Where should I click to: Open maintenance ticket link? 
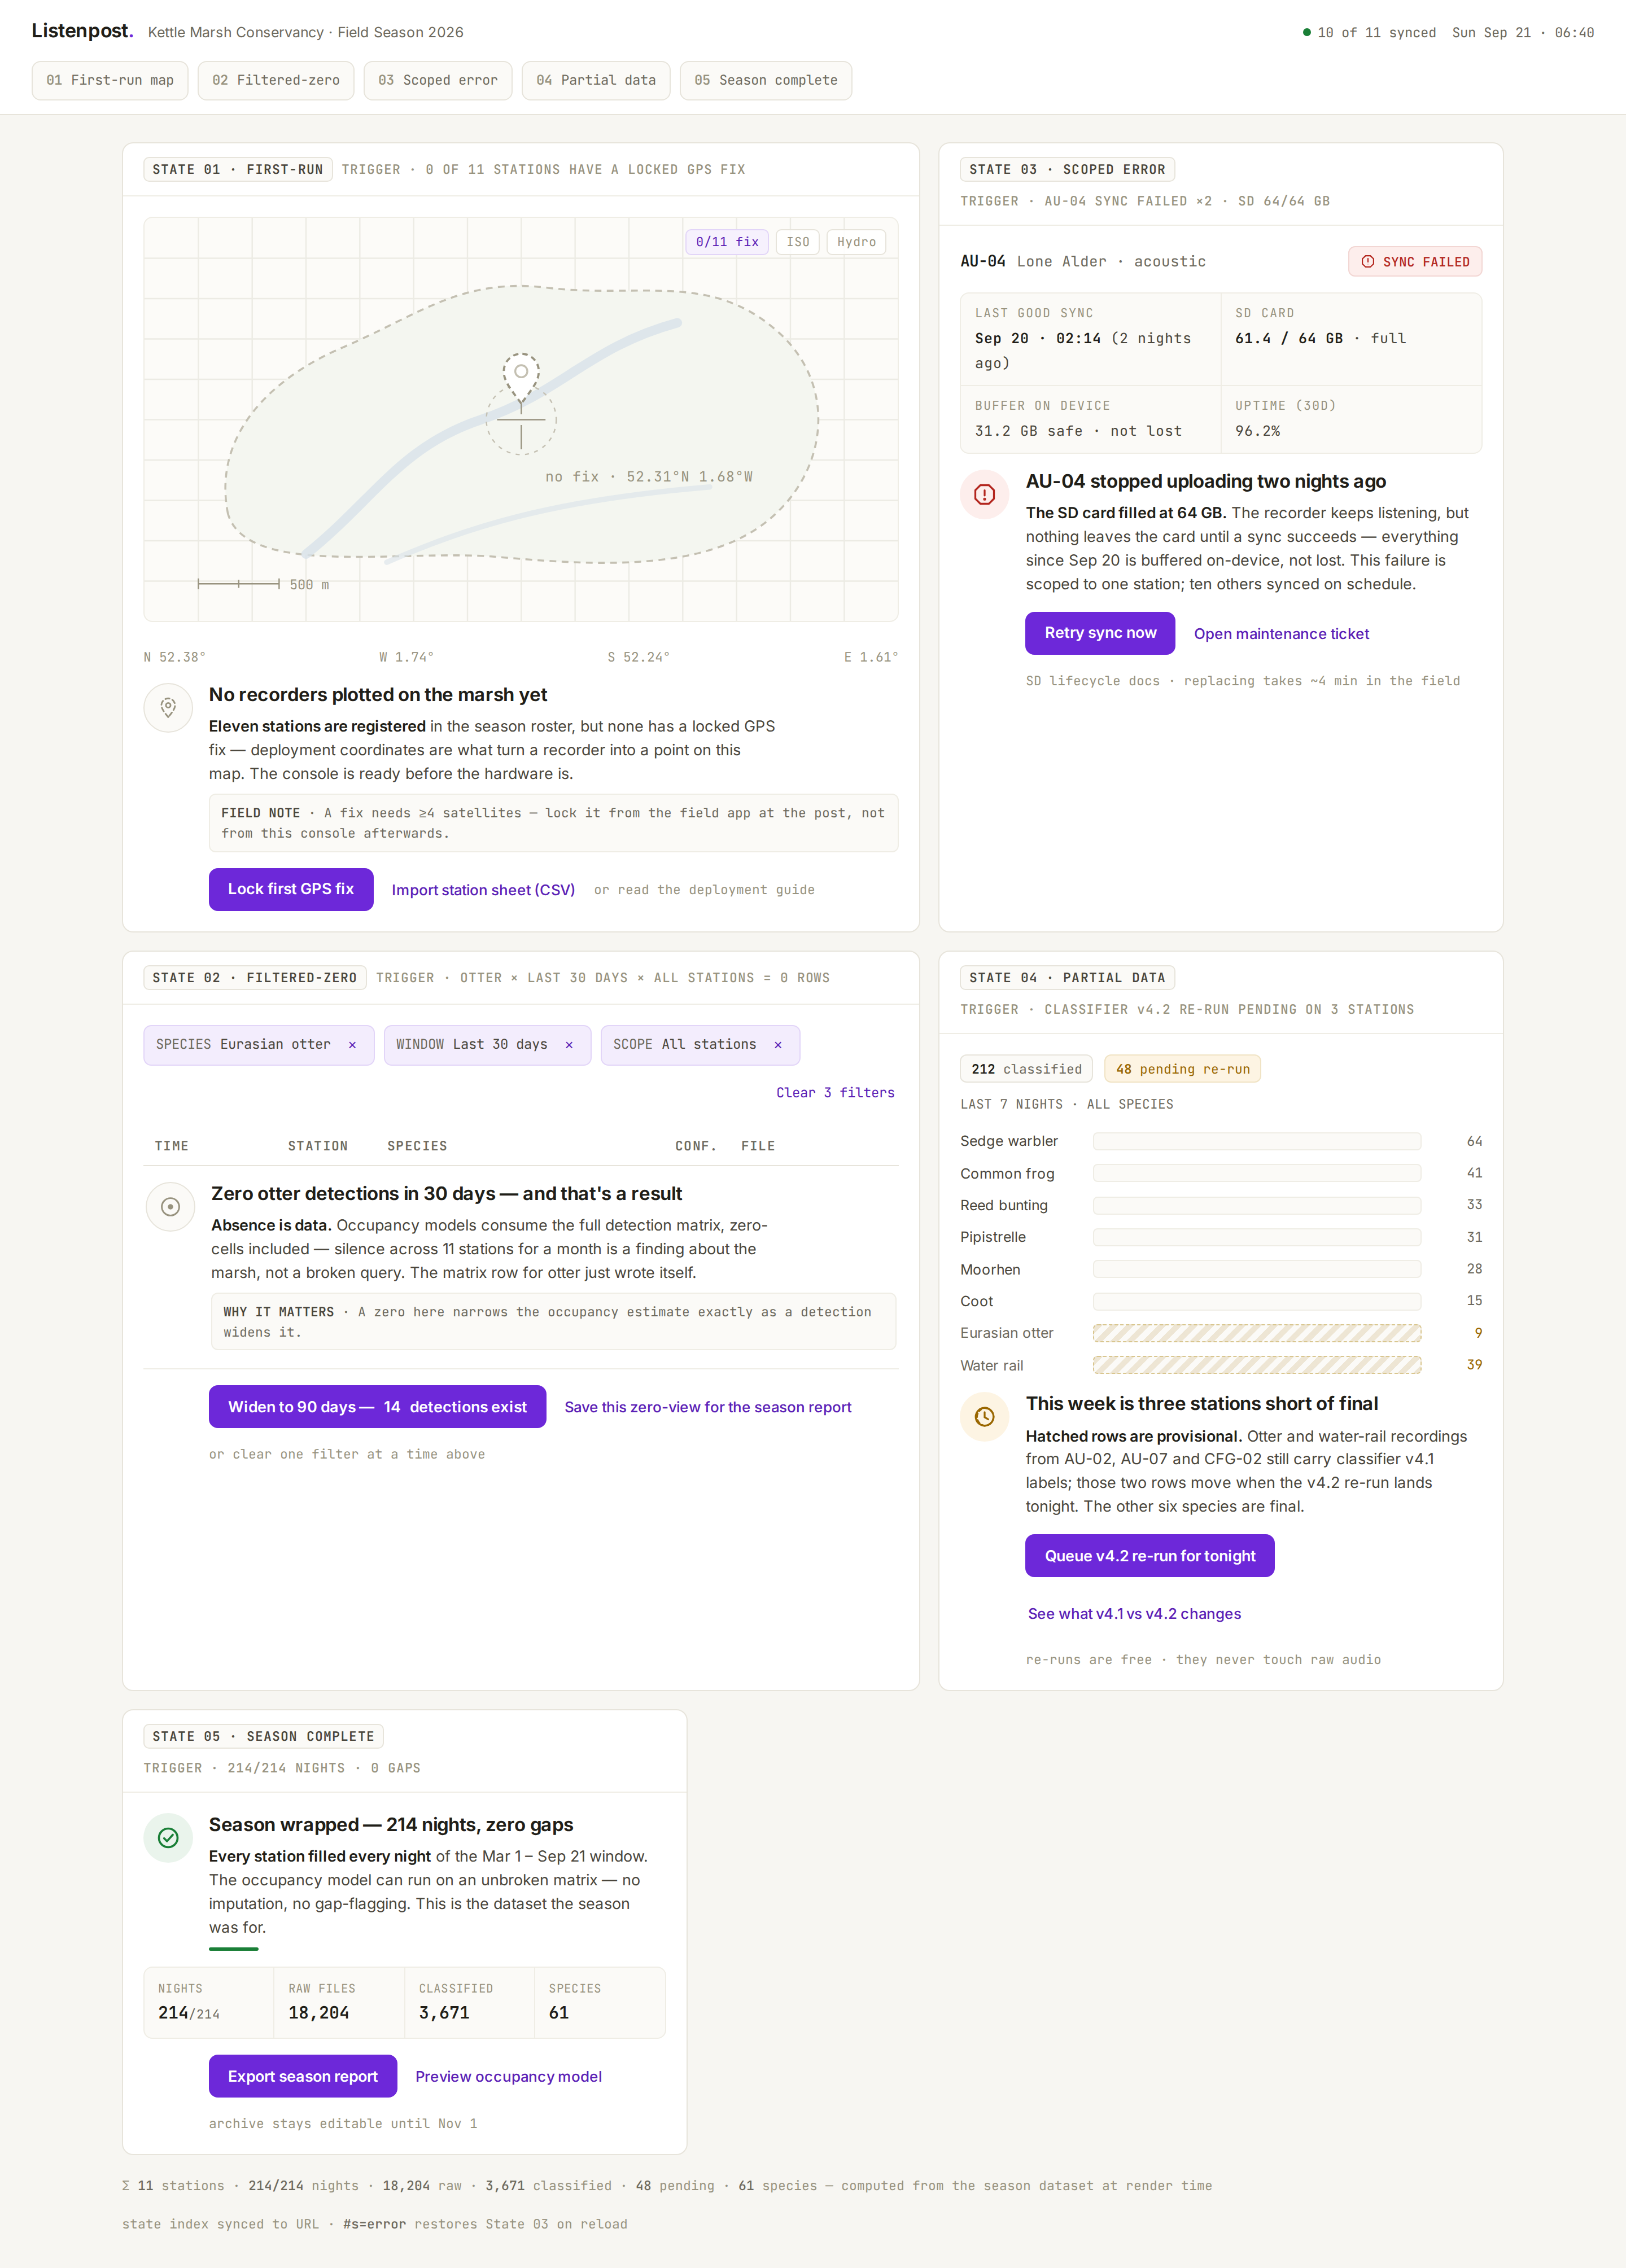1281,634
